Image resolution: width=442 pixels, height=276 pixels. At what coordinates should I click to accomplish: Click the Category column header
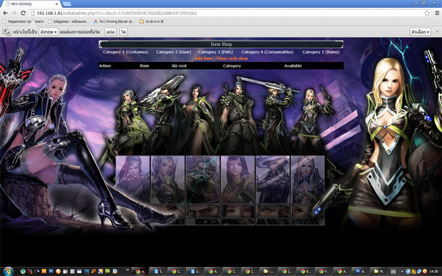click(232, 66)
